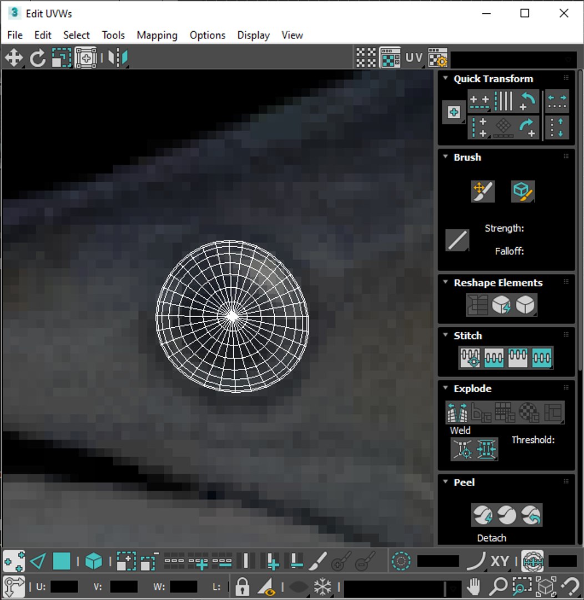The image size is (584, 600).
Task: Click Align Vertically to Pivot icon
Action: click(479, 127)
